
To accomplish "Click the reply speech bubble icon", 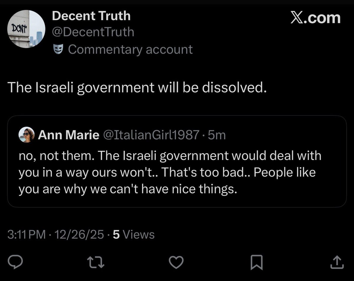I will (x=14, y=262).
